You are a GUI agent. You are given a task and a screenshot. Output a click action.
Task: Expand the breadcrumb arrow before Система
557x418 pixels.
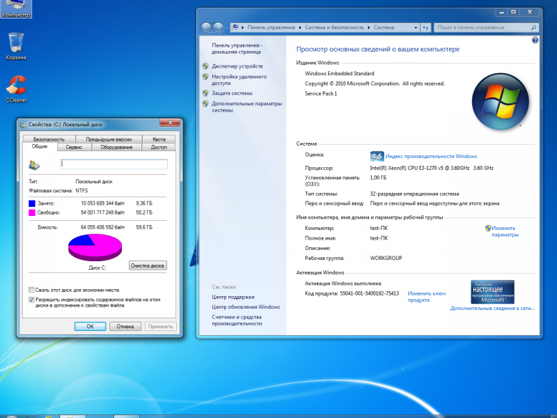[x=368, y=27]
